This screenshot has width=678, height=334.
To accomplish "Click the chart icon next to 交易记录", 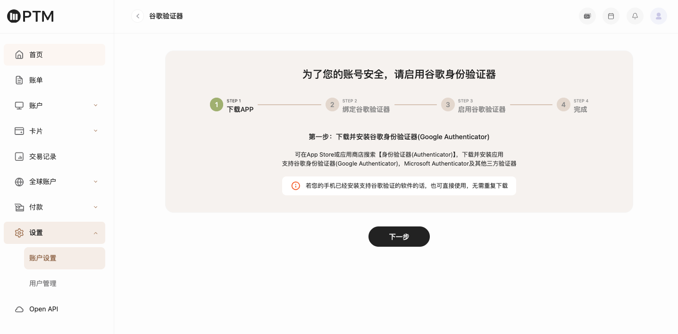I will point(19,157).
